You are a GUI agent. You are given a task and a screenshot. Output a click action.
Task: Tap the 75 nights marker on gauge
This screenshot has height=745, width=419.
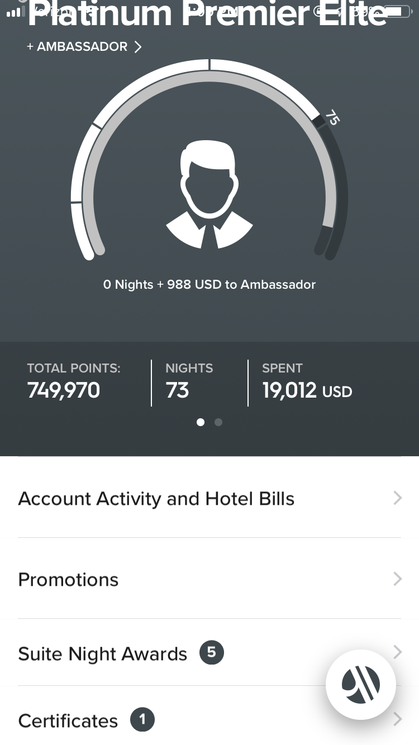(x=332, y=118)
